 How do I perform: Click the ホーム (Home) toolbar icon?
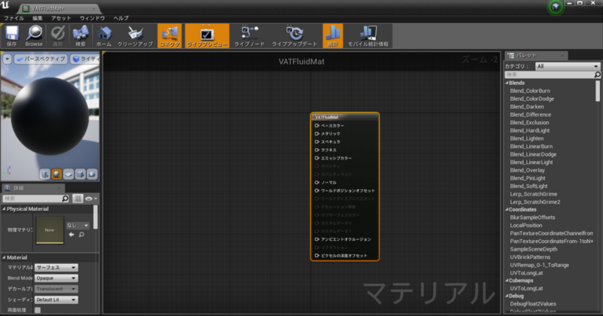pos(104,35)
